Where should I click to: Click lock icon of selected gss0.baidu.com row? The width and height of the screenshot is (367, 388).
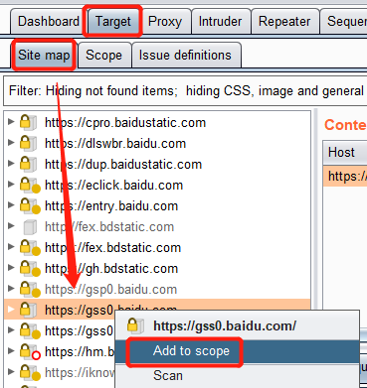[x=28, y=310]
